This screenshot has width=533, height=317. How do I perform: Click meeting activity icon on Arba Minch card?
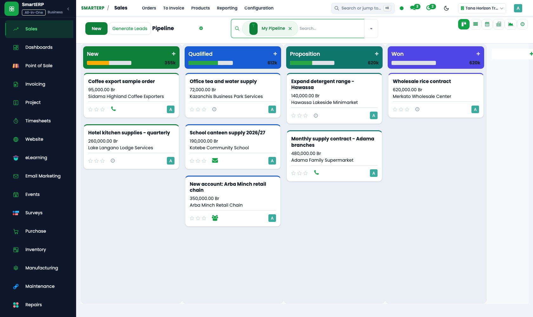(215, 218)
